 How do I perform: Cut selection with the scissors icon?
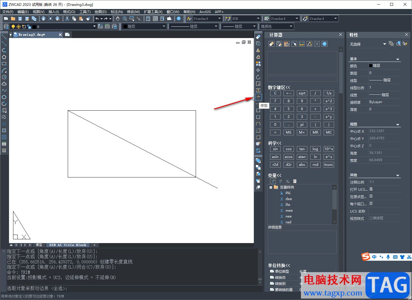67,19
